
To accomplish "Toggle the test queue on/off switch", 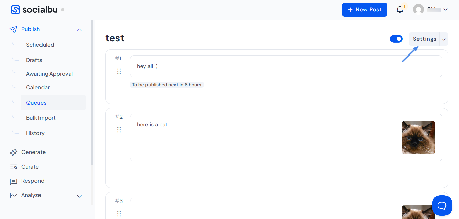I will pyautogui.click(x=396, y=39).
